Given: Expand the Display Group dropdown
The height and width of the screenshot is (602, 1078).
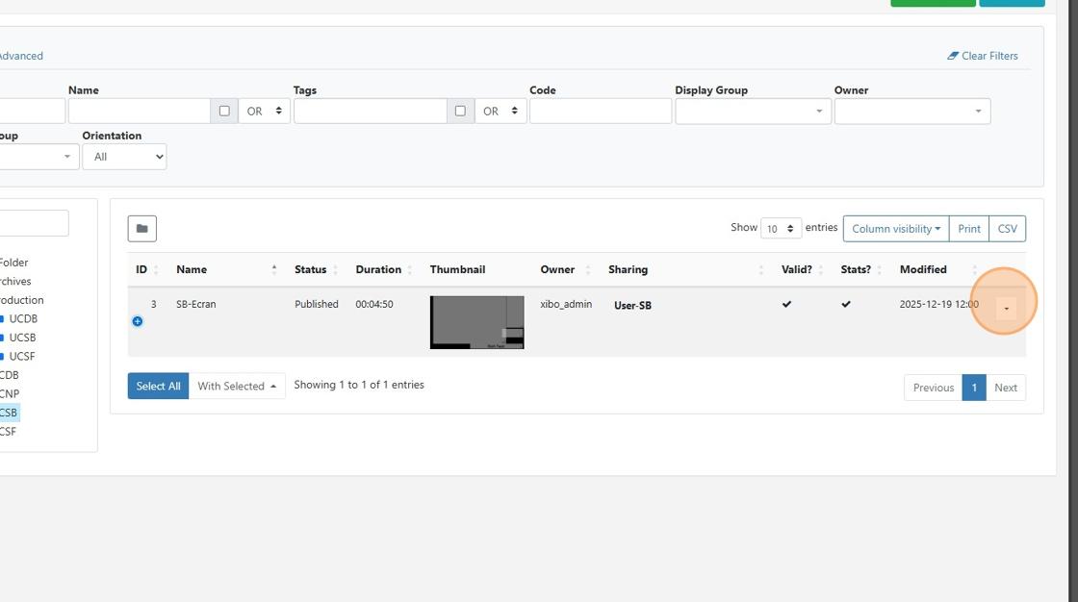Looking at the screenshot, I should [753, 111].
